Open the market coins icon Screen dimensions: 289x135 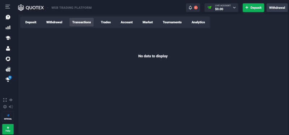click(8, 69)
